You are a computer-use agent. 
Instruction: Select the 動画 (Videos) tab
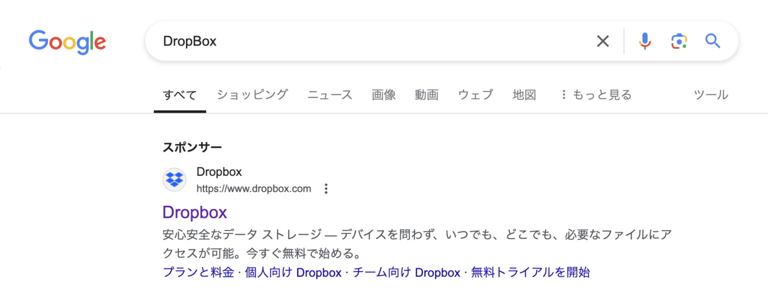click(426, 94)
